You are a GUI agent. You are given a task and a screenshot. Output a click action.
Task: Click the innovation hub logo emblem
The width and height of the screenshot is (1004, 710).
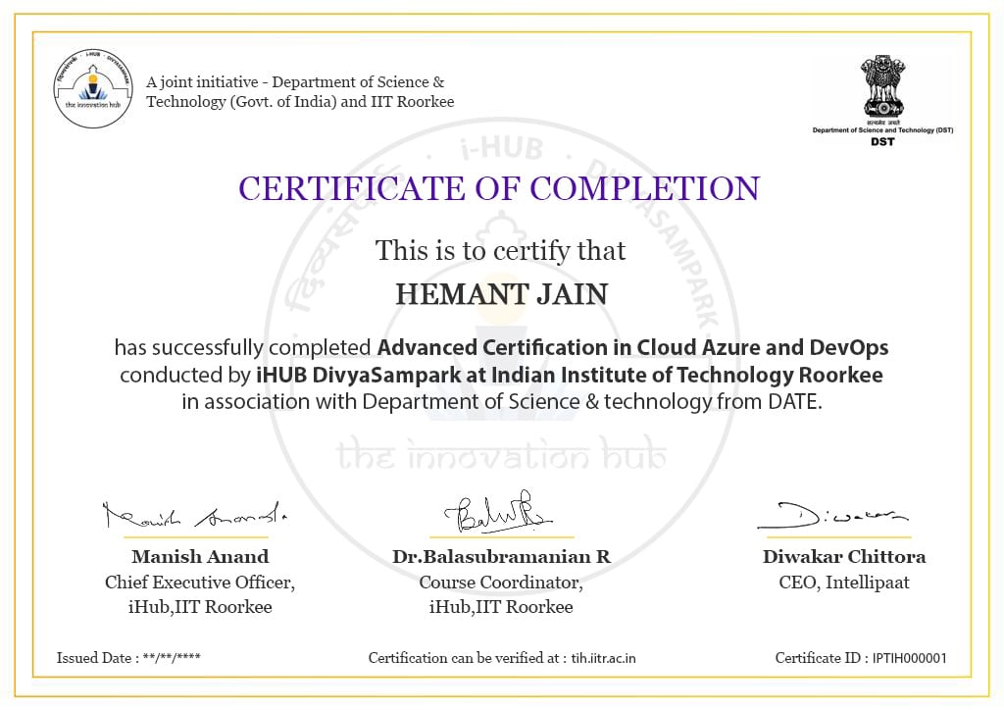pyautogui.click(x=93, y=91)
